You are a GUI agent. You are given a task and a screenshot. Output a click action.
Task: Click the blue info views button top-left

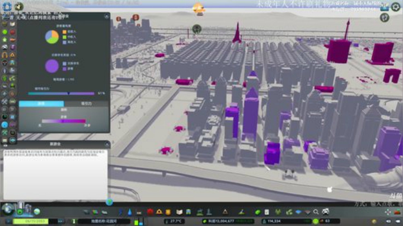tap(7, 6)
